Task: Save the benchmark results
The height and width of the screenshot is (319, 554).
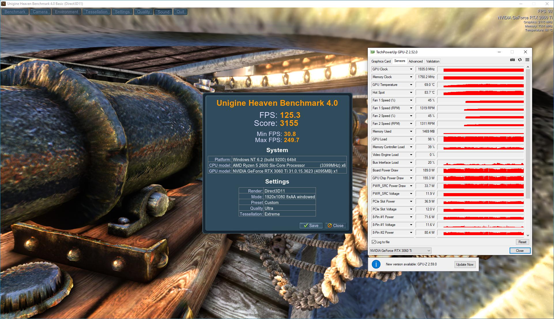Action: click(311, 226)
